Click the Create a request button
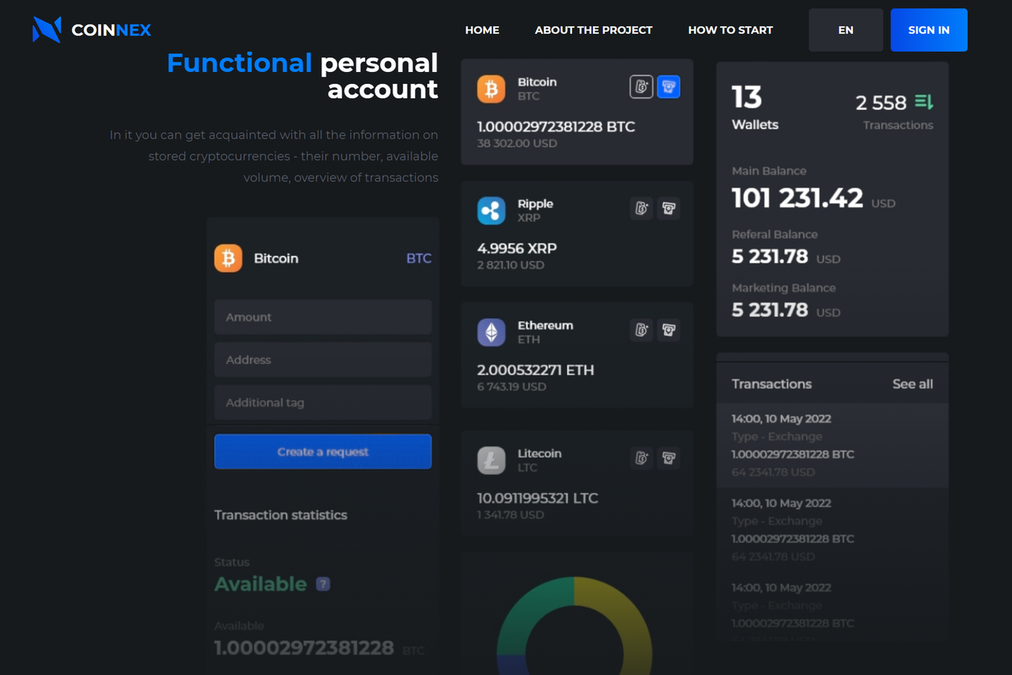Screen dimensions: 1012x675 323,451
